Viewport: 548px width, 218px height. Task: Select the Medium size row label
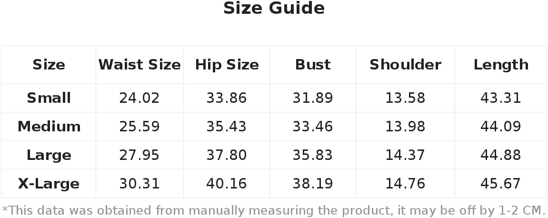[x=49, y=127]
